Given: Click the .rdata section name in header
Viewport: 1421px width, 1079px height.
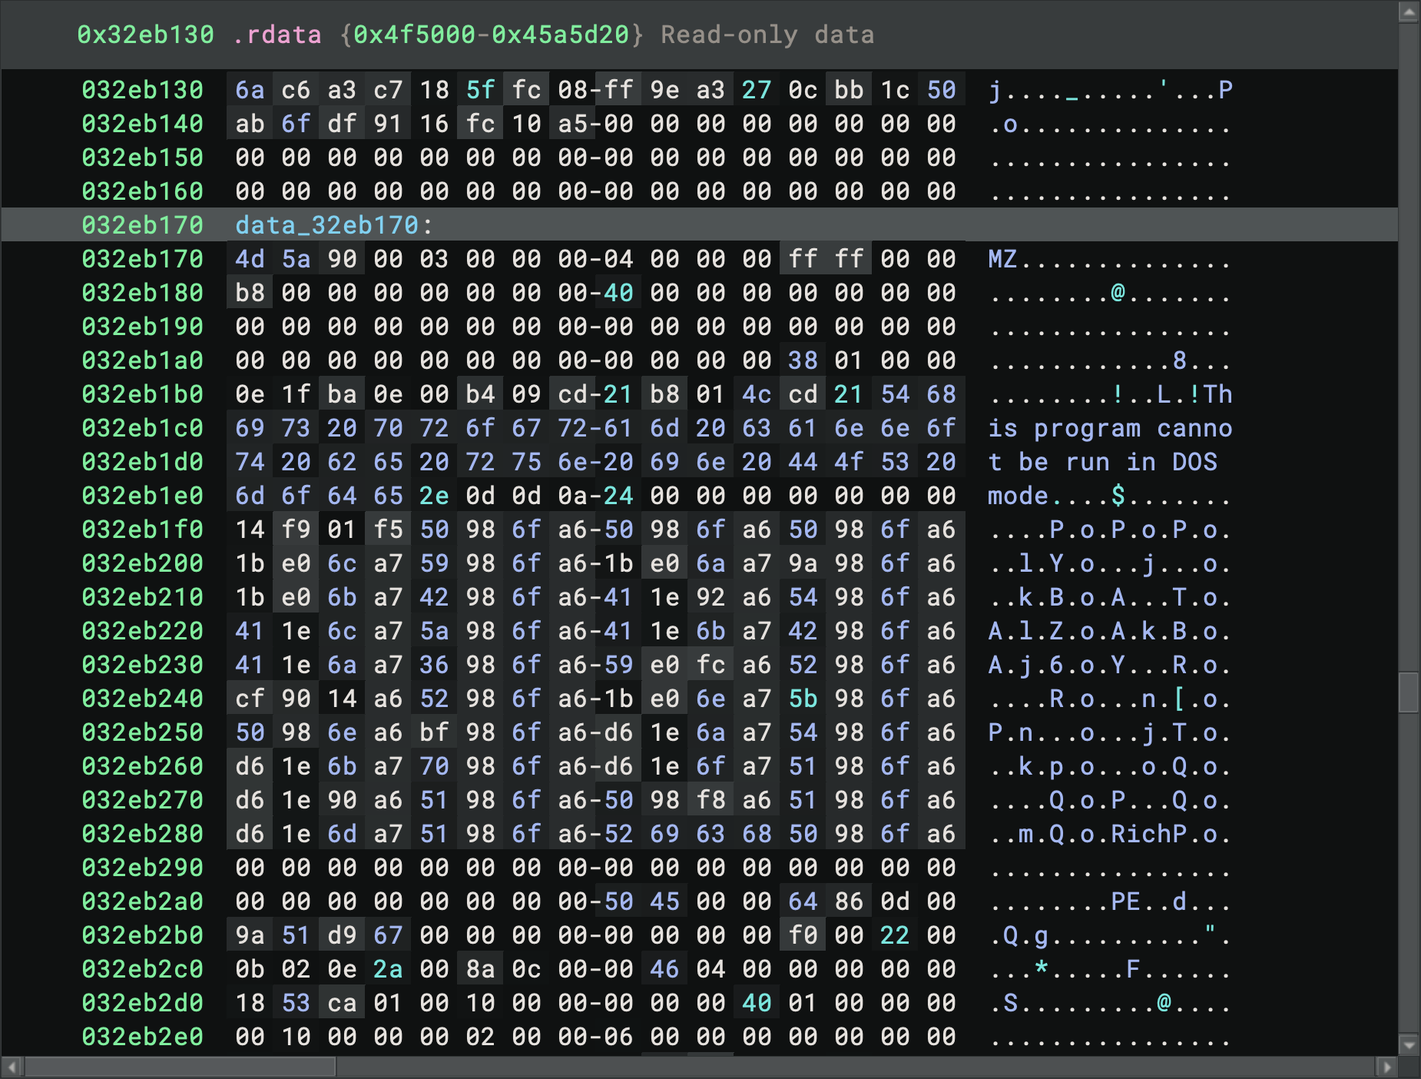Looking at the screenshot, I should pyautogui.click(x=277, y=35).
